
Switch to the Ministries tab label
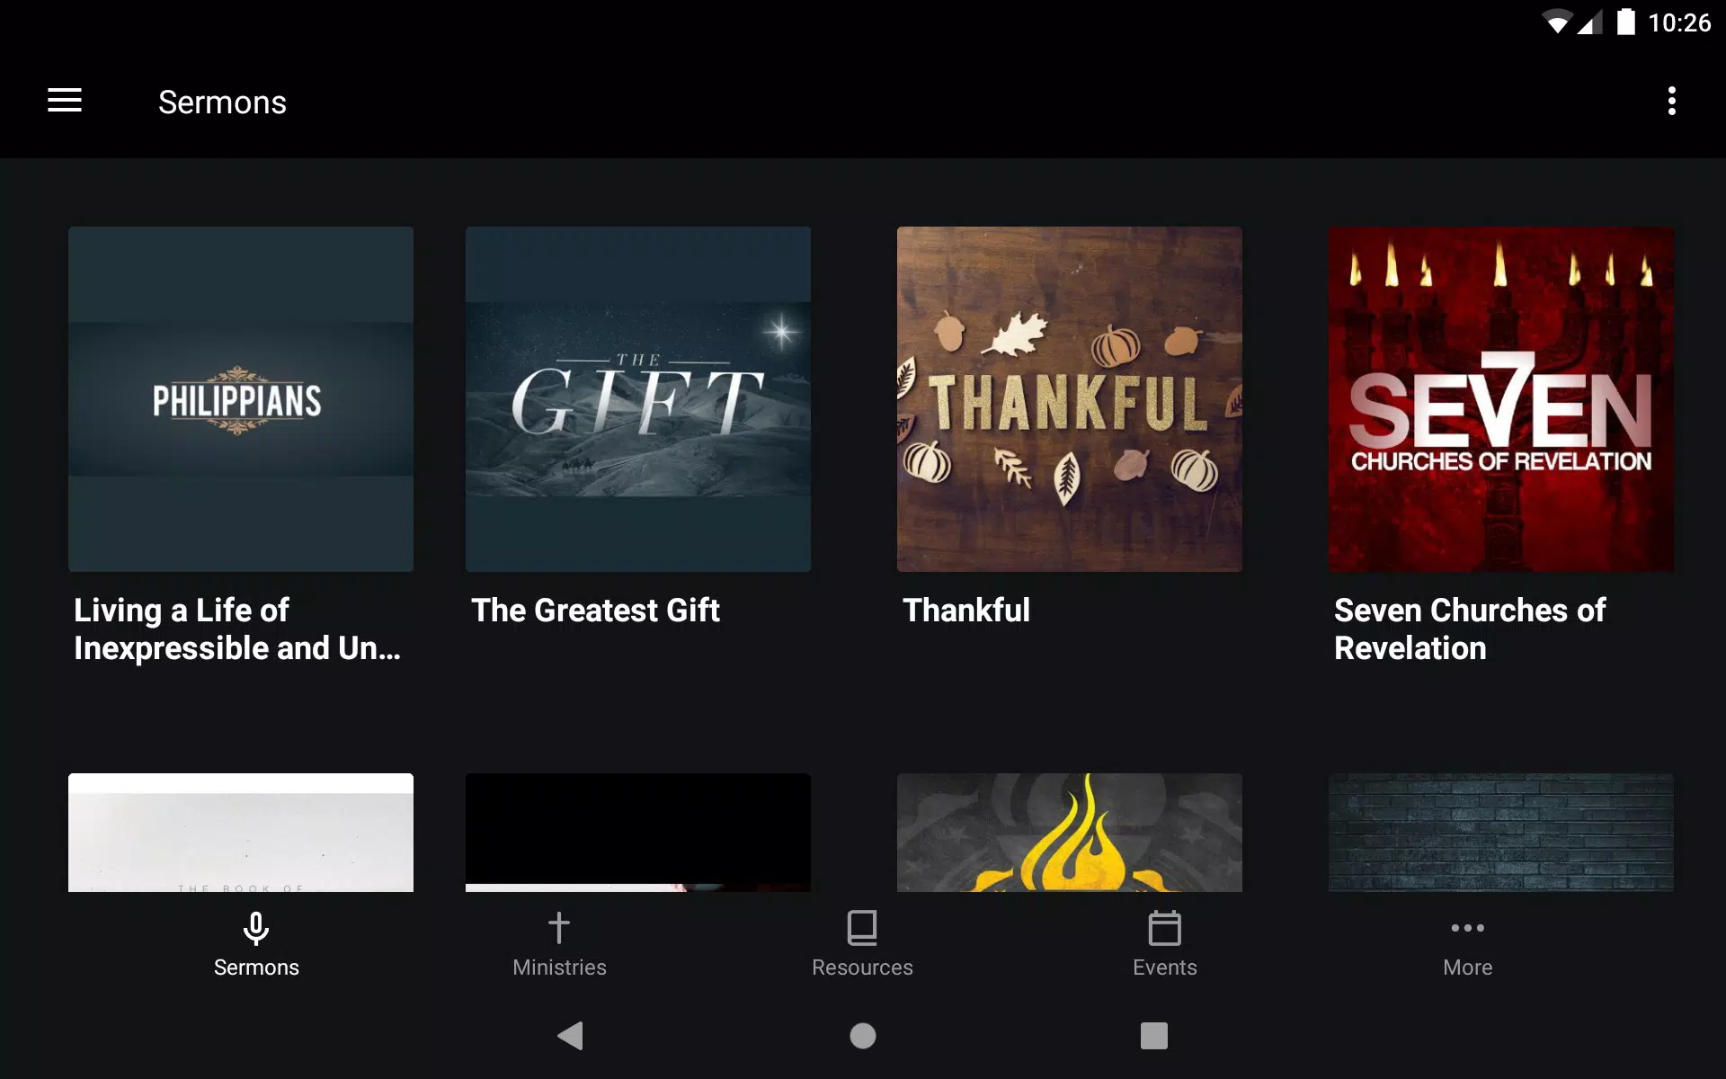[x=559, y=968]
